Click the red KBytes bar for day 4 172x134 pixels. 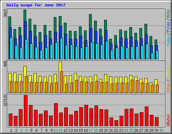[x=26, y=111]
